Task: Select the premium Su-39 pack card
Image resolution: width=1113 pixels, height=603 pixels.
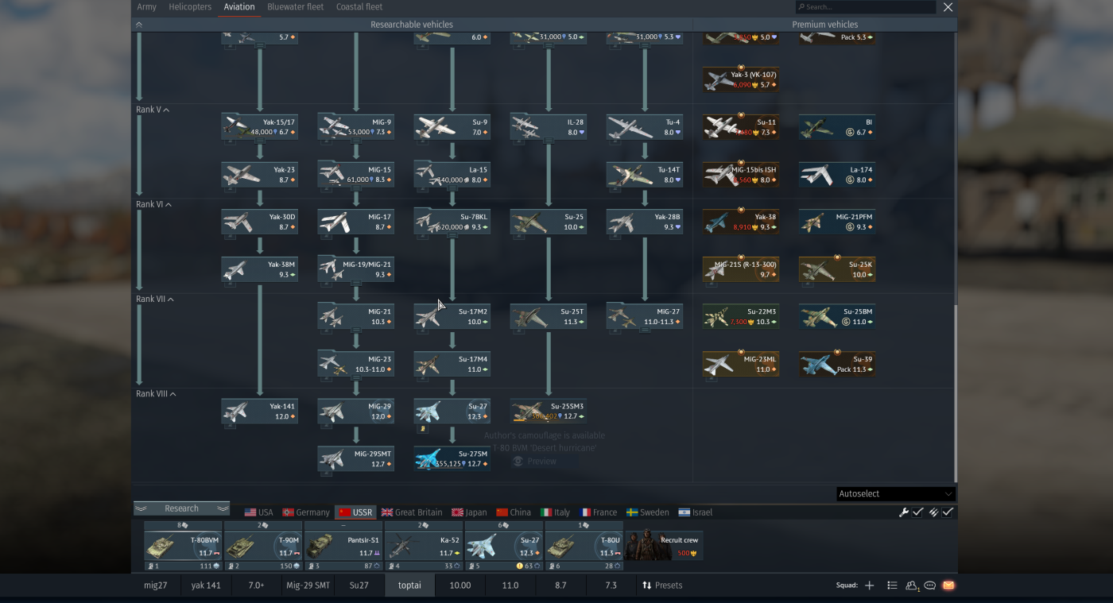Action: (x=837, y=364)
